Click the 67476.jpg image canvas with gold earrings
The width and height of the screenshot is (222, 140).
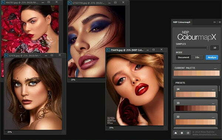coord(33,94)
